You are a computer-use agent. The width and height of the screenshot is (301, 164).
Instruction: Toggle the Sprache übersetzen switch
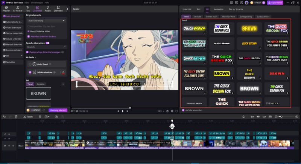coord(47,43)
